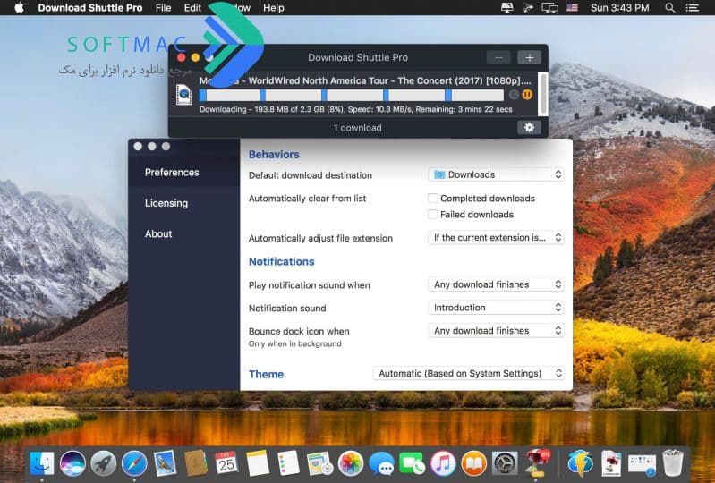
Task: Open Safari from the dock
Action: click(x=134, y=464)
